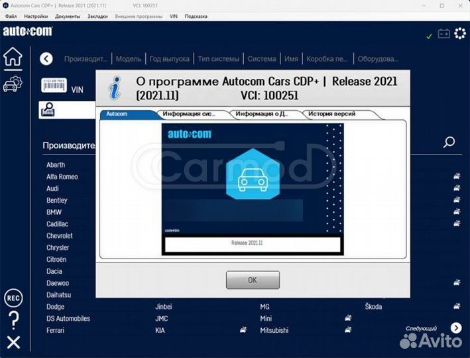Select manufacturer Mitsubishi
Viewport: 470px width, 358px height.
274,330
